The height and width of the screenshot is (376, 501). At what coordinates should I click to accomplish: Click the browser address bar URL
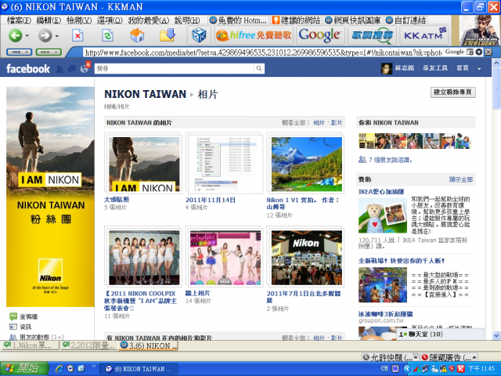(262, 52)
